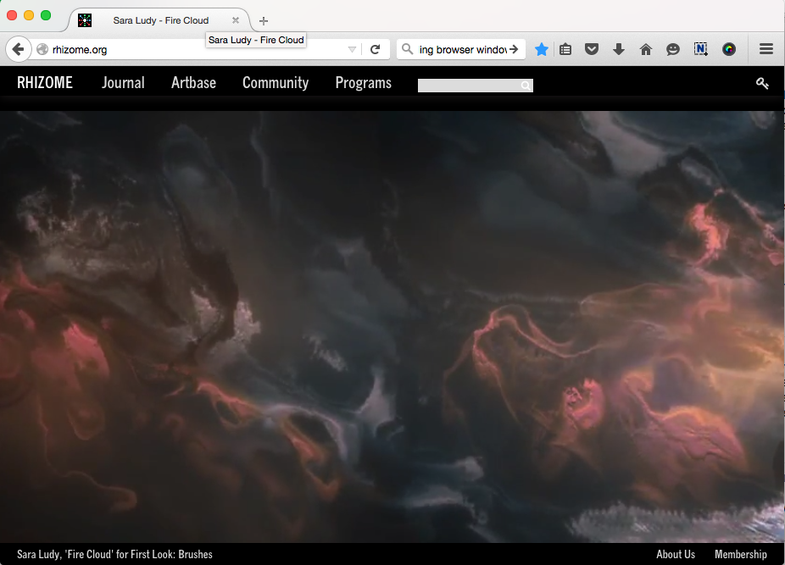Bookmark this page with the blue star

[541, 49]
